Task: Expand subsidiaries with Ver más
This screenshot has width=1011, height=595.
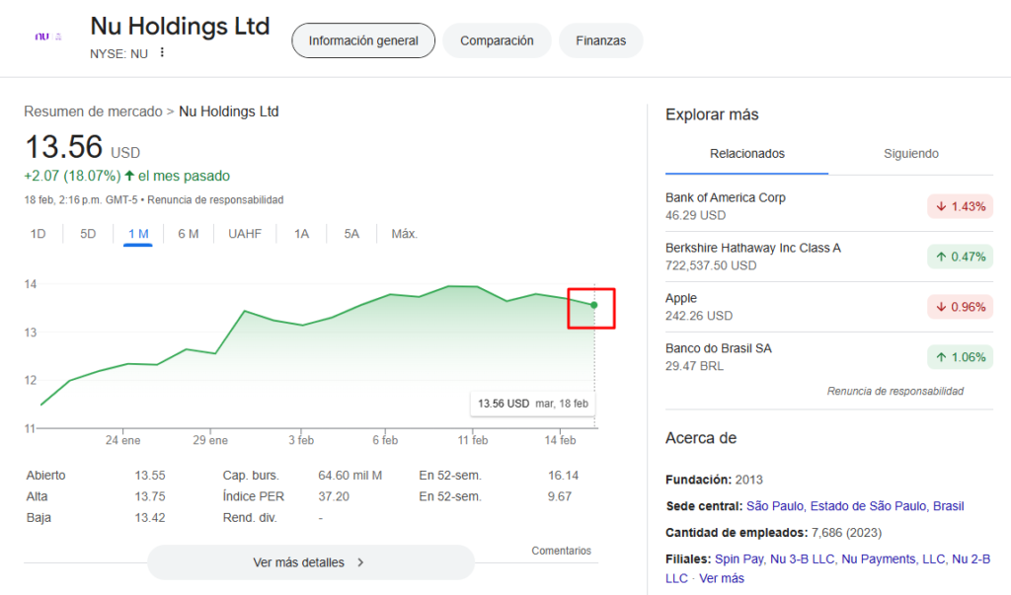Action: (x=722, y=578)
